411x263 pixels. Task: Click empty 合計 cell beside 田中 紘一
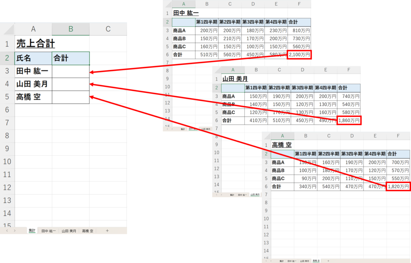point(71,72)
